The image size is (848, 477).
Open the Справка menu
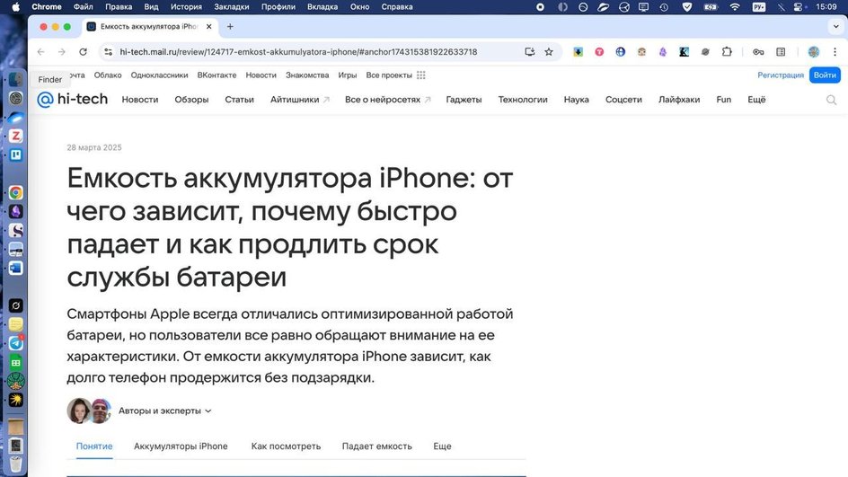tap(397, 7)
